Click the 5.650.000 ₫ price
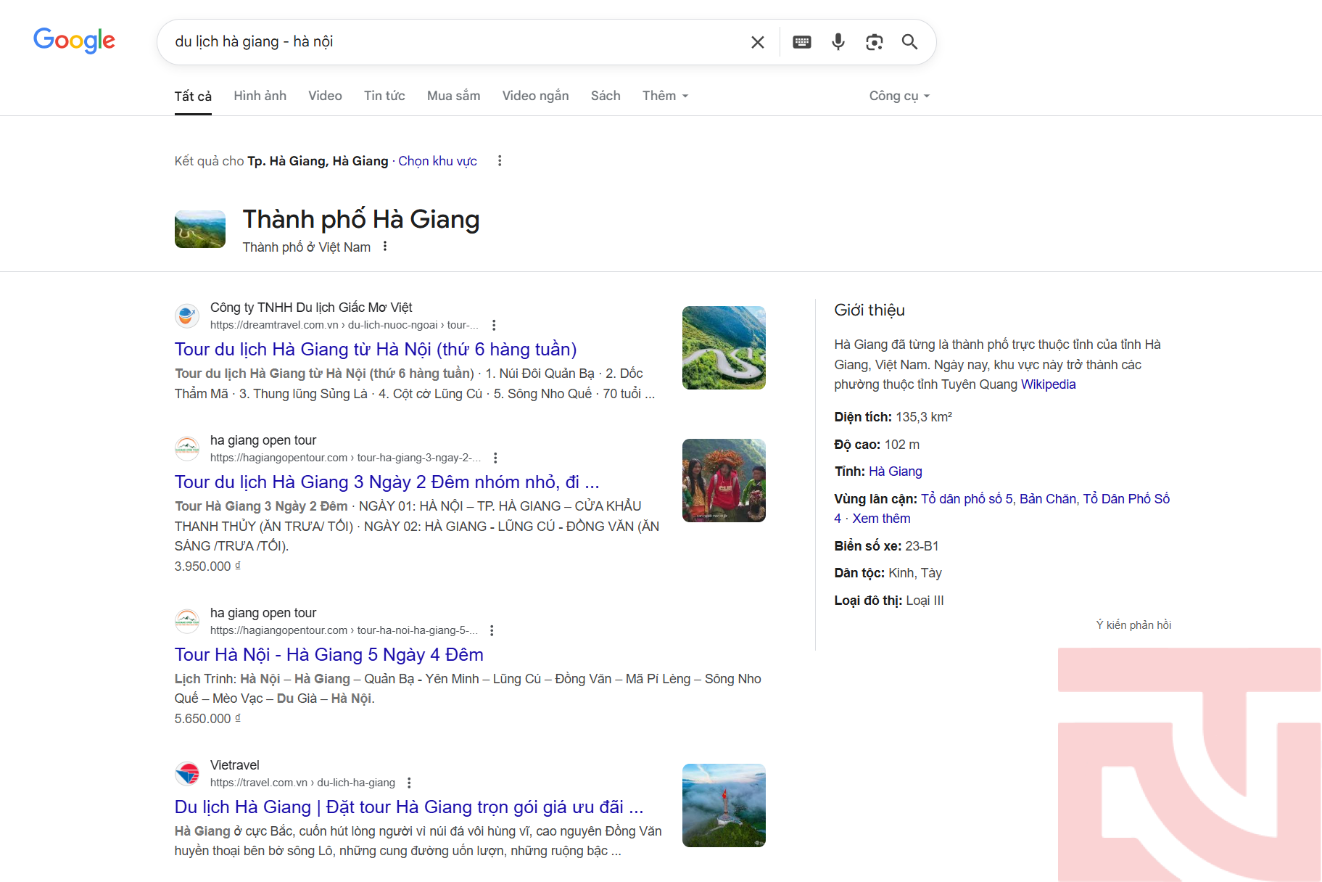The height and width of the screenshot is (882, 1322). [207, 718]
